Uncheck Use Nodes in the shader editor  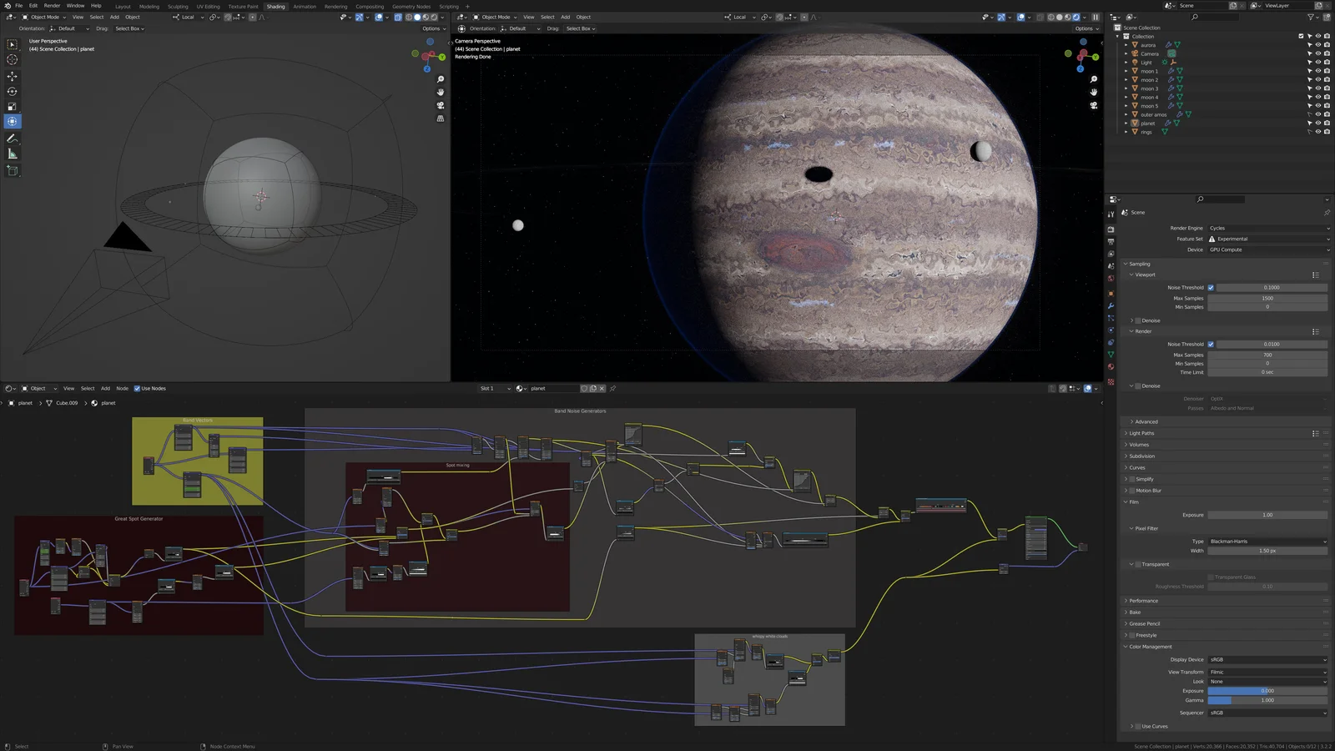point(137,389)
